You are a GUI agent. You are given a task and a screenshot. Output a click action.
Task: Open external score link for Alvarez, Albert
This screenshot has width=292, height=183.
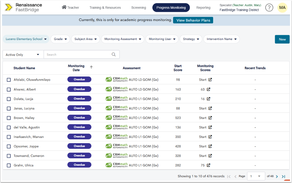click(x=208, y=89)
